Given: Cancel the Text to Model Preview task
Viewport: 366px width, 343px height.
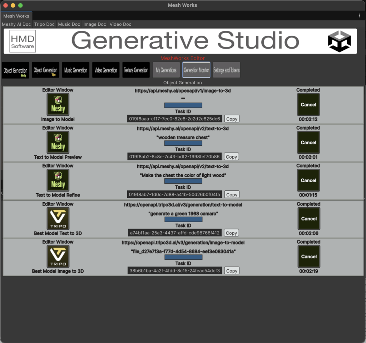Looking at the screenshot, I should (308, 142).
